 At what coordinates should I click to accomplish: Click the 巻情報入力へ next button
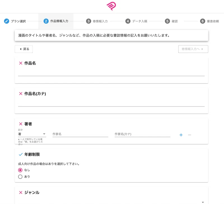(x=193, y=49)
